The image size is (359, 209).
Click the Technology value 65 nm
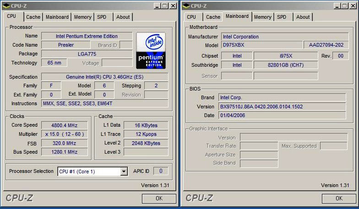(x=54, y=63)
